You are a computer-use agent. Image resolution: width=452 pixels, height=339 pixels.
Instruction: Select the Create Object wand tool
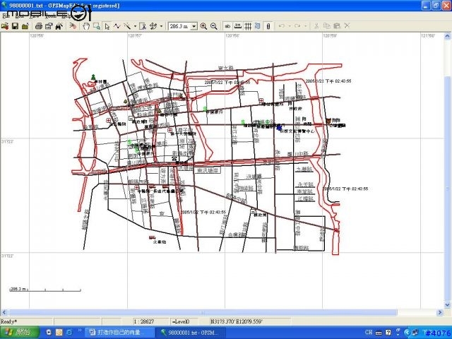(127, 26)
